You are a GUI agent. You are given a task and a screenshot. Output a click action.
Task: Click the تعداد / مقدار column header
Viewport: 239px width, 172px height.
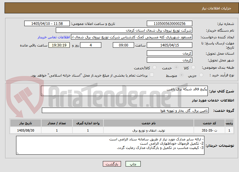pyautogui.click(x=57, y=123)
